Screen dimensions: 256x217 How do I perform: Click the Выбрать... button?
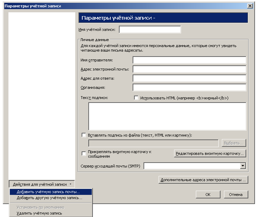coord(233,143)
